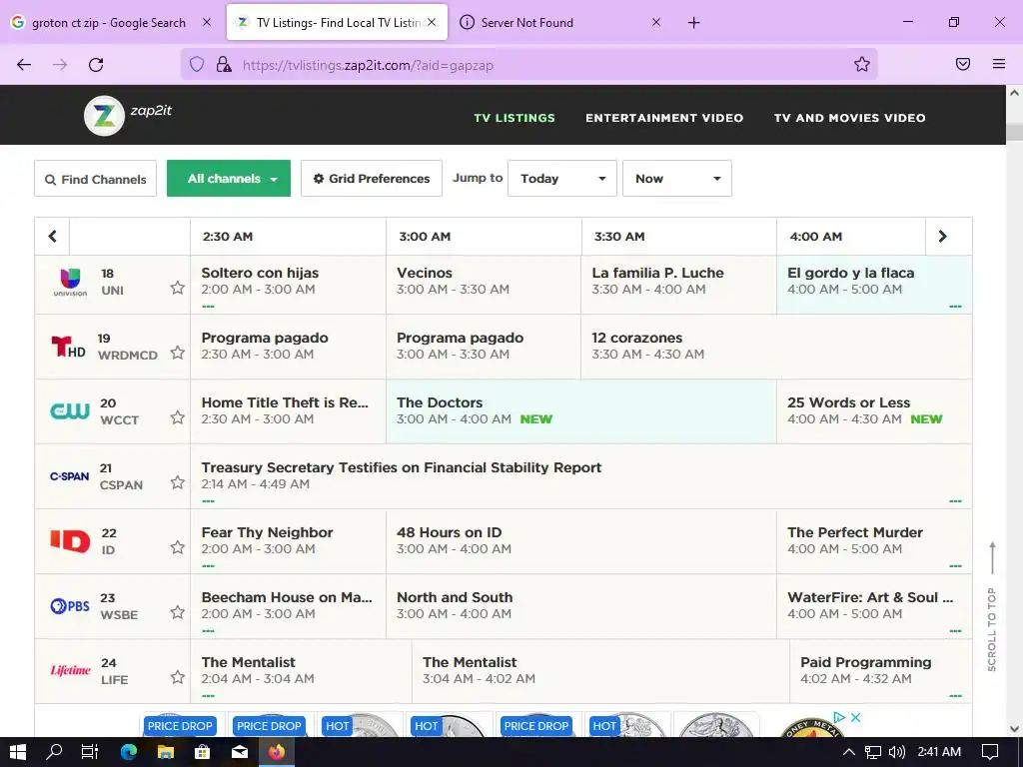This screenshot has width=1023, height=767.
Task: Click the tracking protection shield icon
Action: [197, 64]
